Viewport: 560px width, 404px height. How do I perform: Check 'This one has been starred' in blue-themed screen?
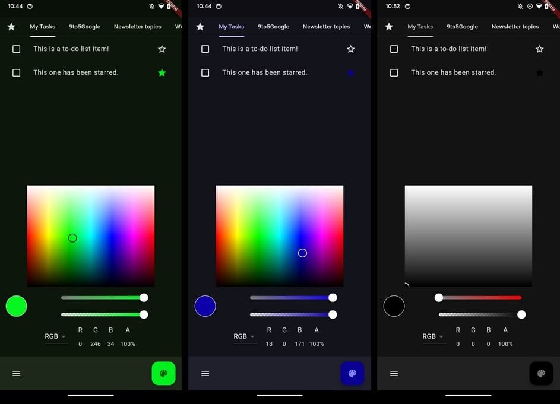(x=205, y=72)
